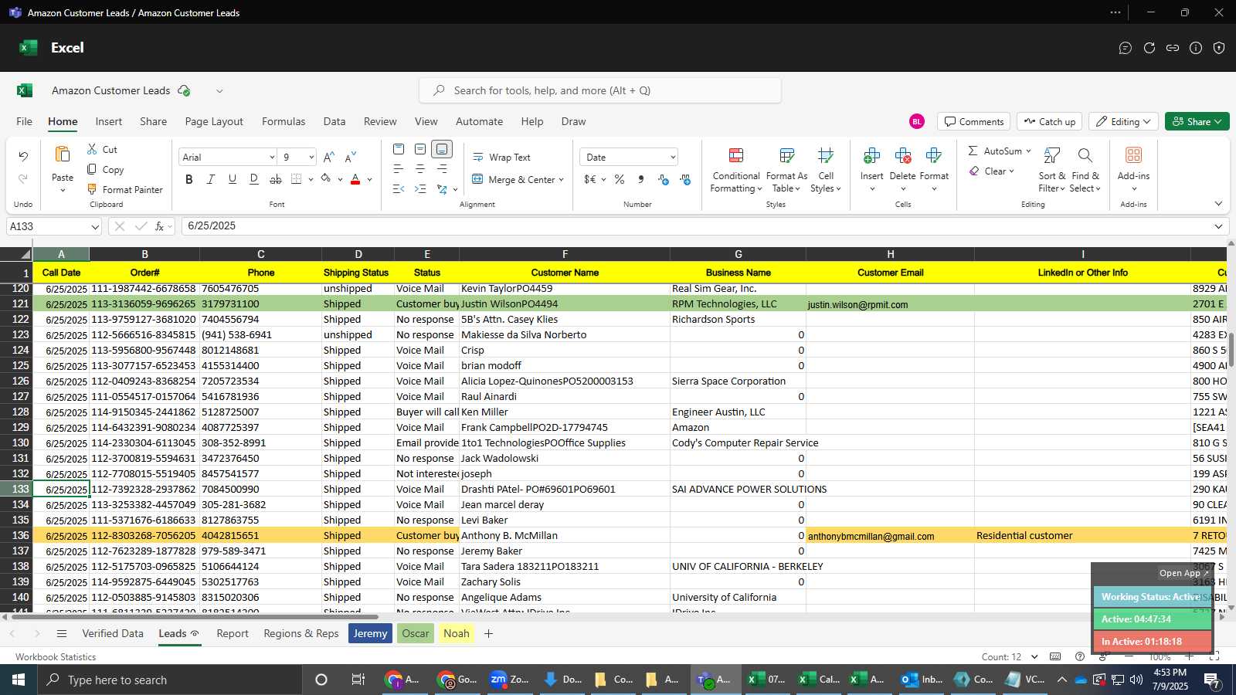This screenshot has height=695, width=1236.
Task: Open Conditional Formatting options
Action: coord(736,170)
